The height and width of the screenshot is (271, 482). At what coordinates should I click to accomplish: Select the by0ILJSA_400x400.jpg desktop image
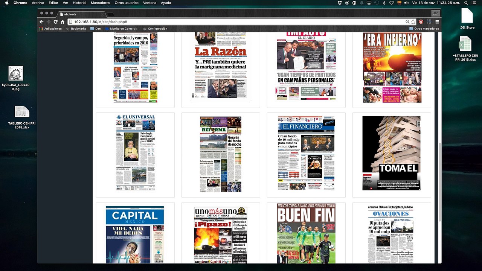15,79
